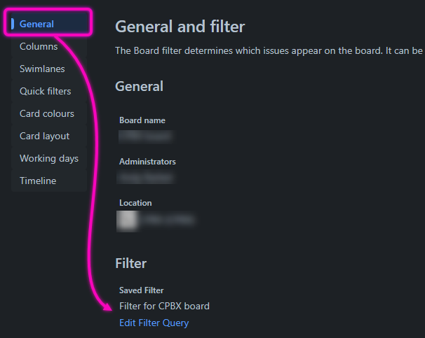The width and height of the screenshot is (425, 338).
Task: Click the 'Administrators' field label
Action: pos(147,162)
